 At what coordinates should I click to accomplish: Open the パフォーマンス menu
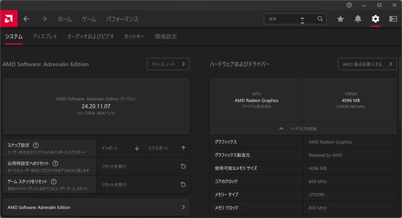pyautogui.click(x=122, y=19)
